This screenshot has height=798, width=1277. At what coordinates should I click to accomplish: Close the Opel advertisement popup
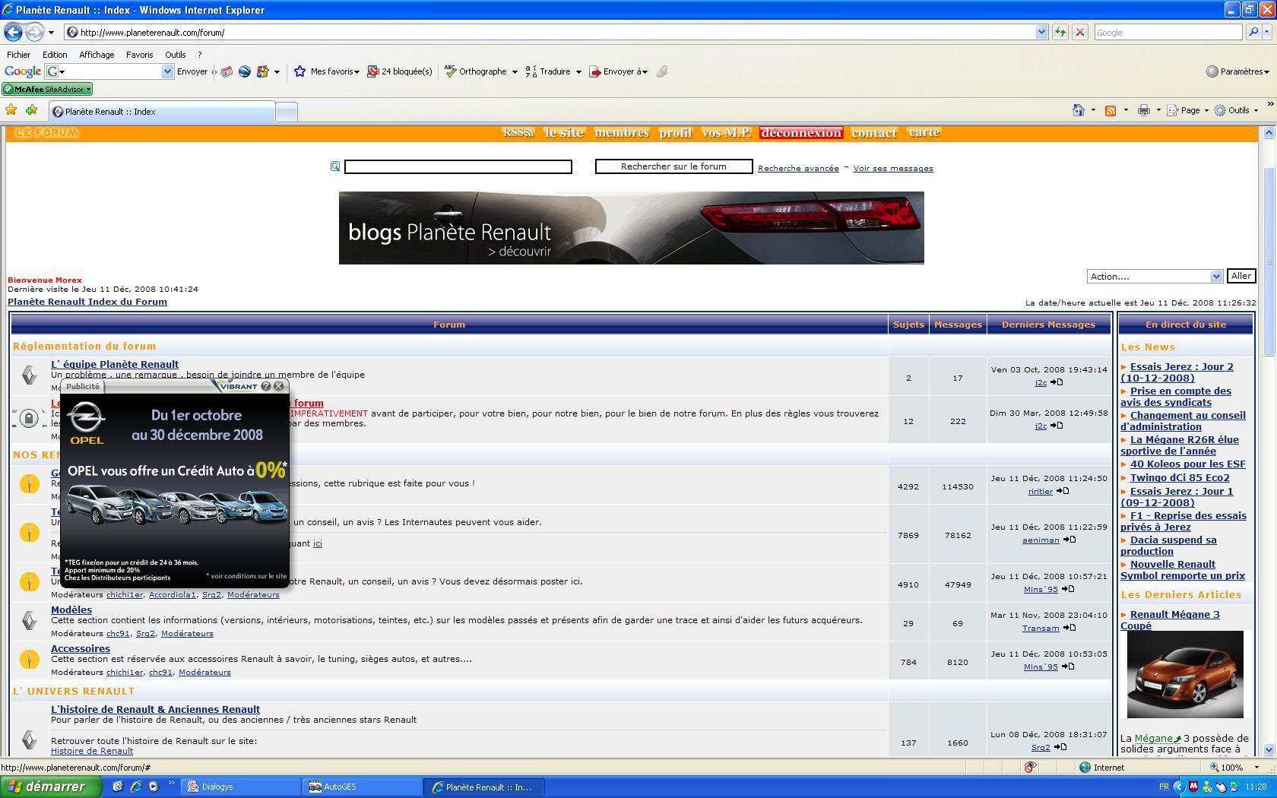[278, 386]
